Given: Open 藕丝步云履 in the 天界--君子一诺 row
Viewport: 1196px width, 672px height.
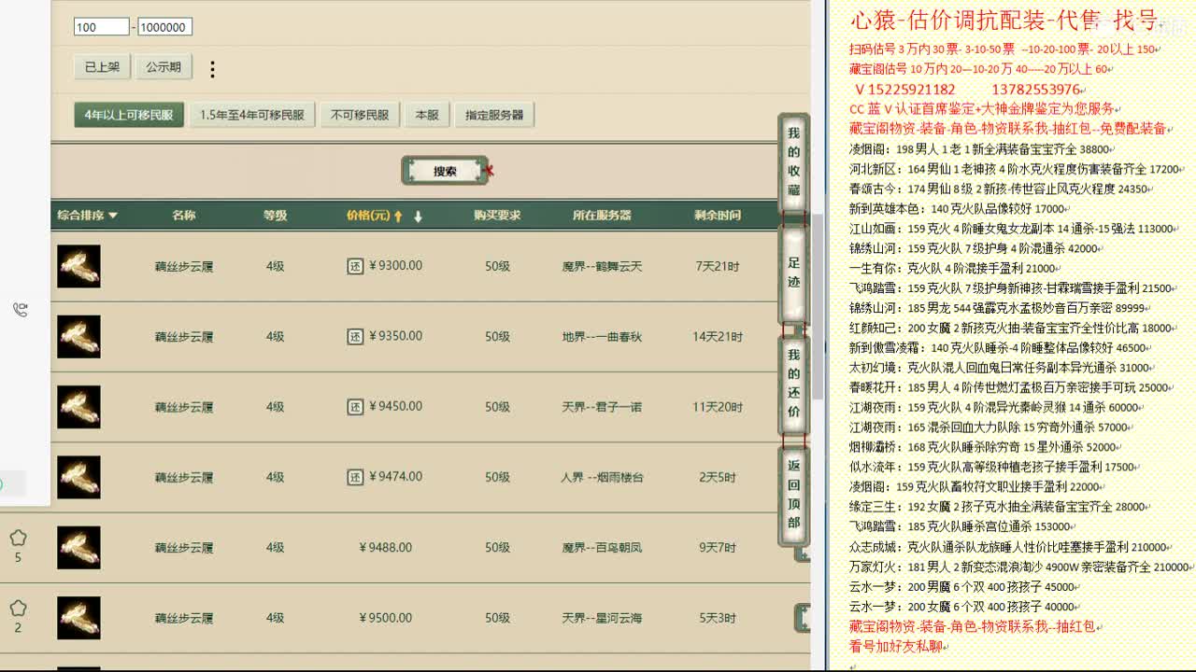Looking at the screenshot, I should point(184,407).
